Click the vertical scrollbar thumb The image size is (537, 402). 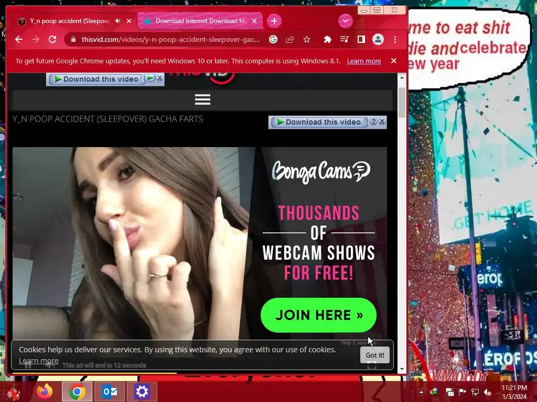point(402,103)
